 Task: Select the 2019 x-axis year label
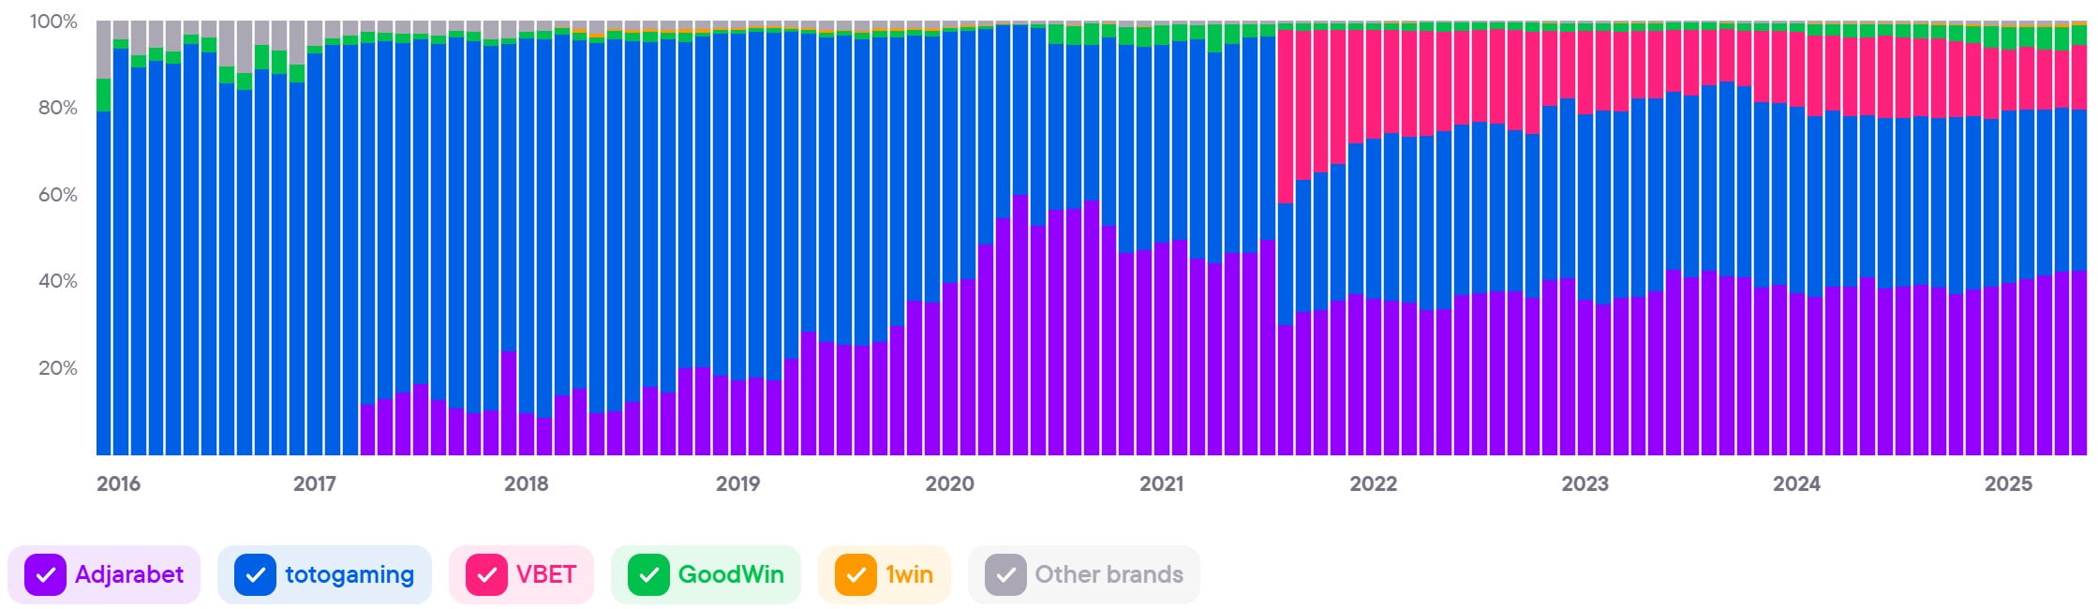click(x=737, y=483)
